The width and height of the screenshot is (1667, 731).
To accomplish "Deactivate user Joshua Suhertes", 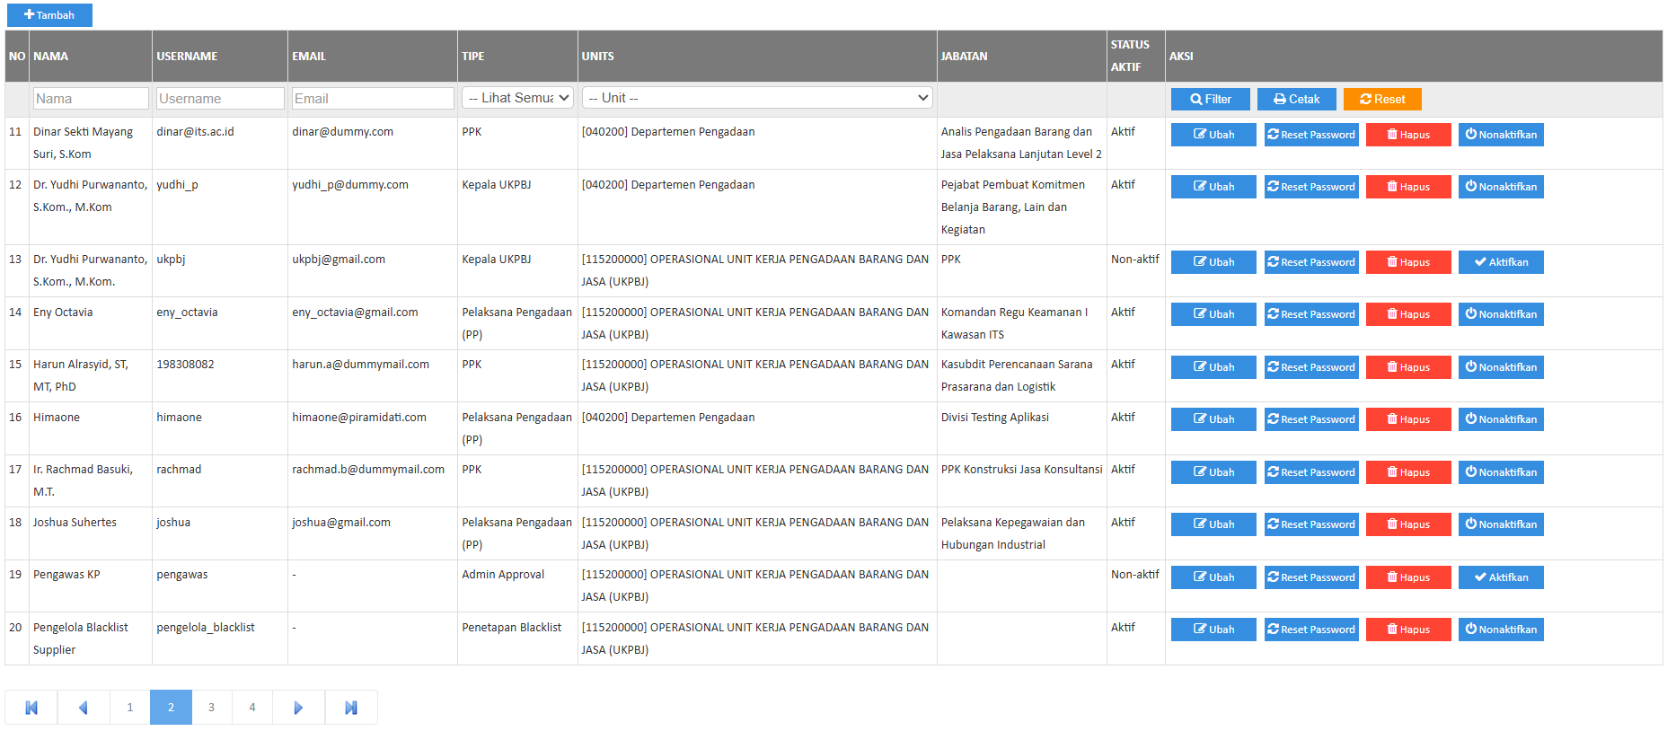I will (1500, 524).
